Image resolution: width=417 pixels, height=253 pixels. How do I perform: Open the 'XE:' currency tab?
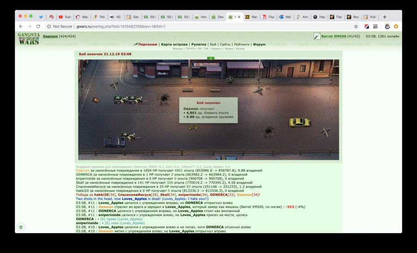point(116,17)
